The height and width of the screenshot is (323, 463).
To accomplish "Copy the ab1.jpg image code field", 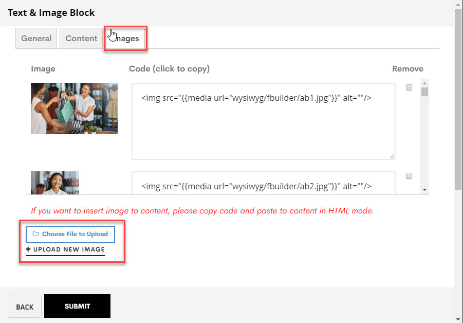I will (x=264, y=121).
